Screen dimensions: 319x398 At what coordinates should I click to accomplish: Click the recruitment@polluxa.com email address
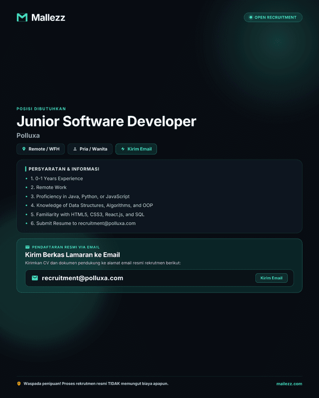82,278
